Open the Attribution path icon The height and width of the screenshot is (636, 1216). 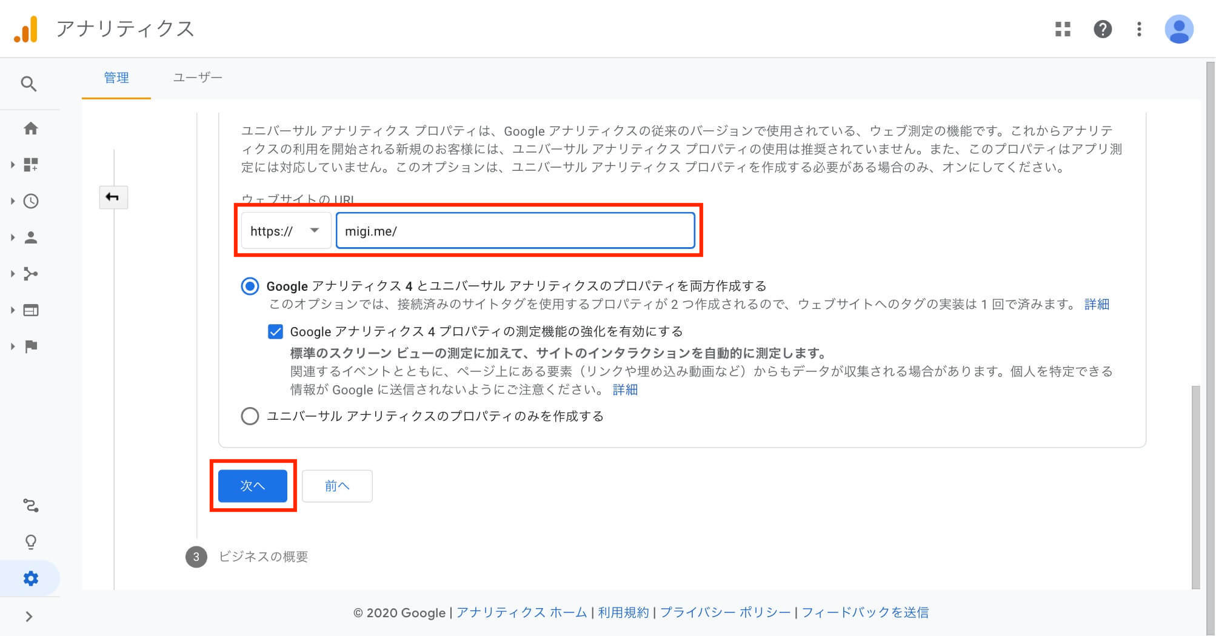coord(31,505)
